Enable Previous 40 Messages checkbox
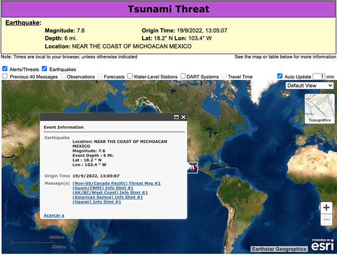 [5, 77]
